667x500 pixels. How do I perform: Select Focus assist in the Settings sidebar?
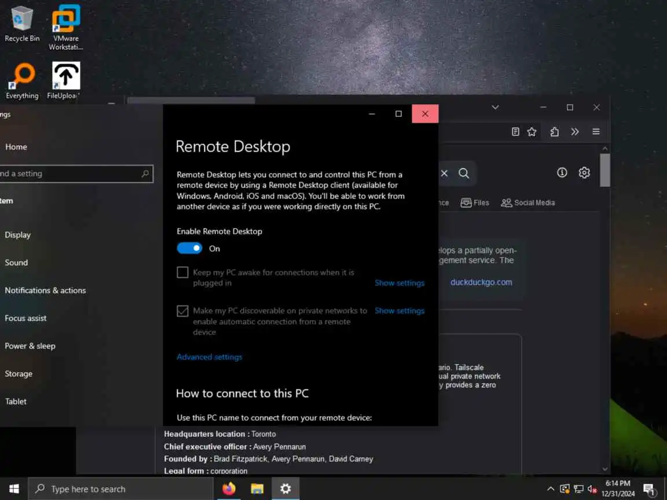25,318
